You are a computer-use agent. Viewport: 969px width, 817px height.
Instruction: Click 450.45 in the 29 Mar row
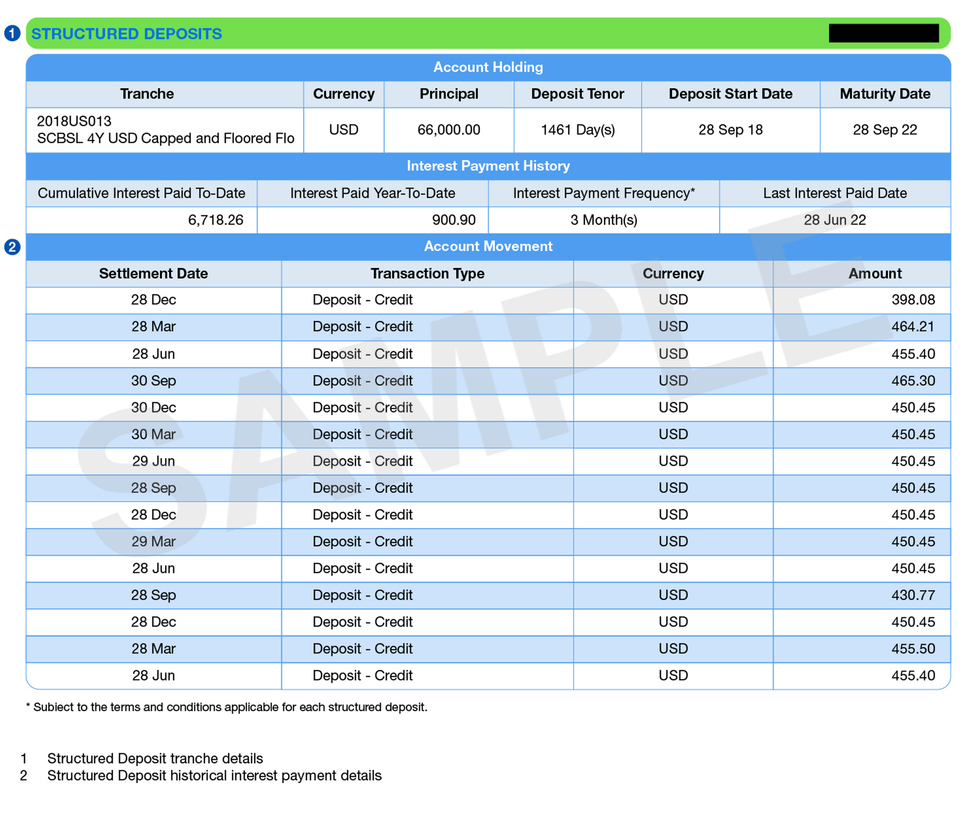click(x=913, y=542)
